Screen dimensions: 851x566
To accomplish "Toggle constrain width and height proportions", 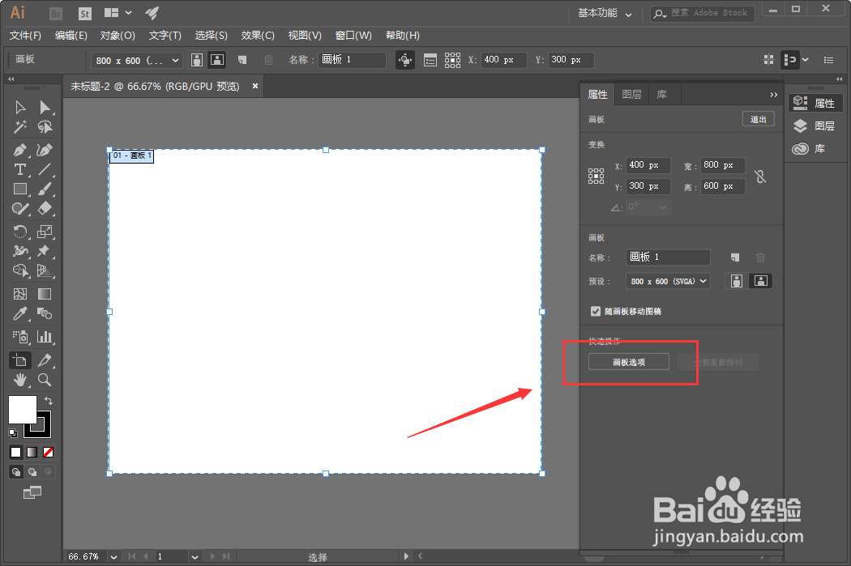I will pos(760,177).
